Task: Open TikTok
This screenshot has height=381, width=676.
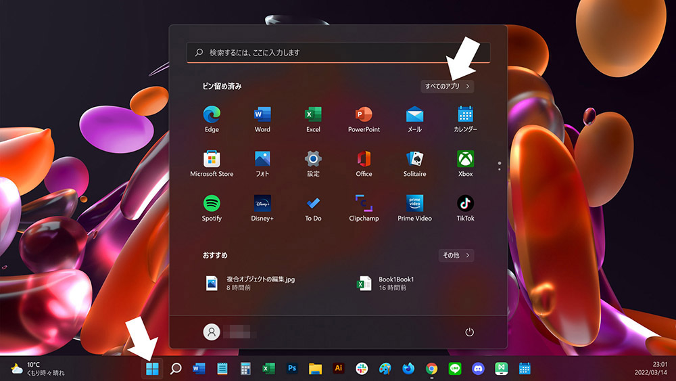Action: pyautogui.click(x=465, y=208)
